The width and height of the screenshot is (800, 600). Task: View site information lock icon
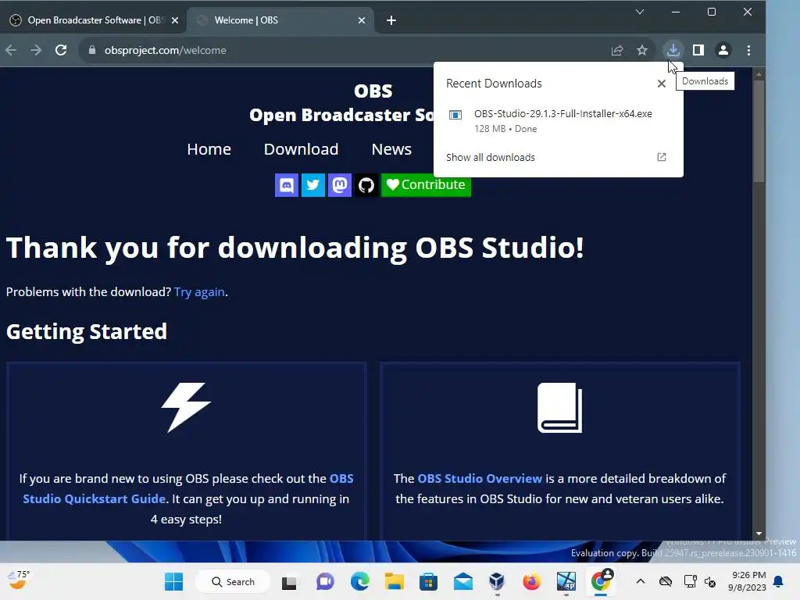(92, 50)
